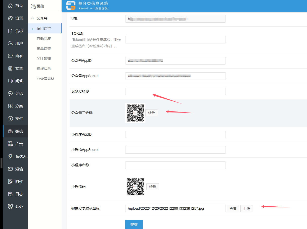Click 修改 next to 公众号二维码
Viewport: 307px width, 229px height.
tap(152, 113)
